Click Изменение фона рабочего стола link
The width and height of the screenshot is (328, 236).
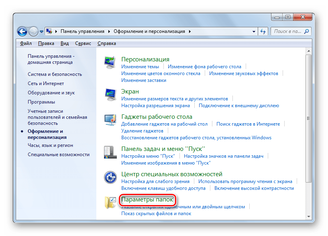[204, 67]
